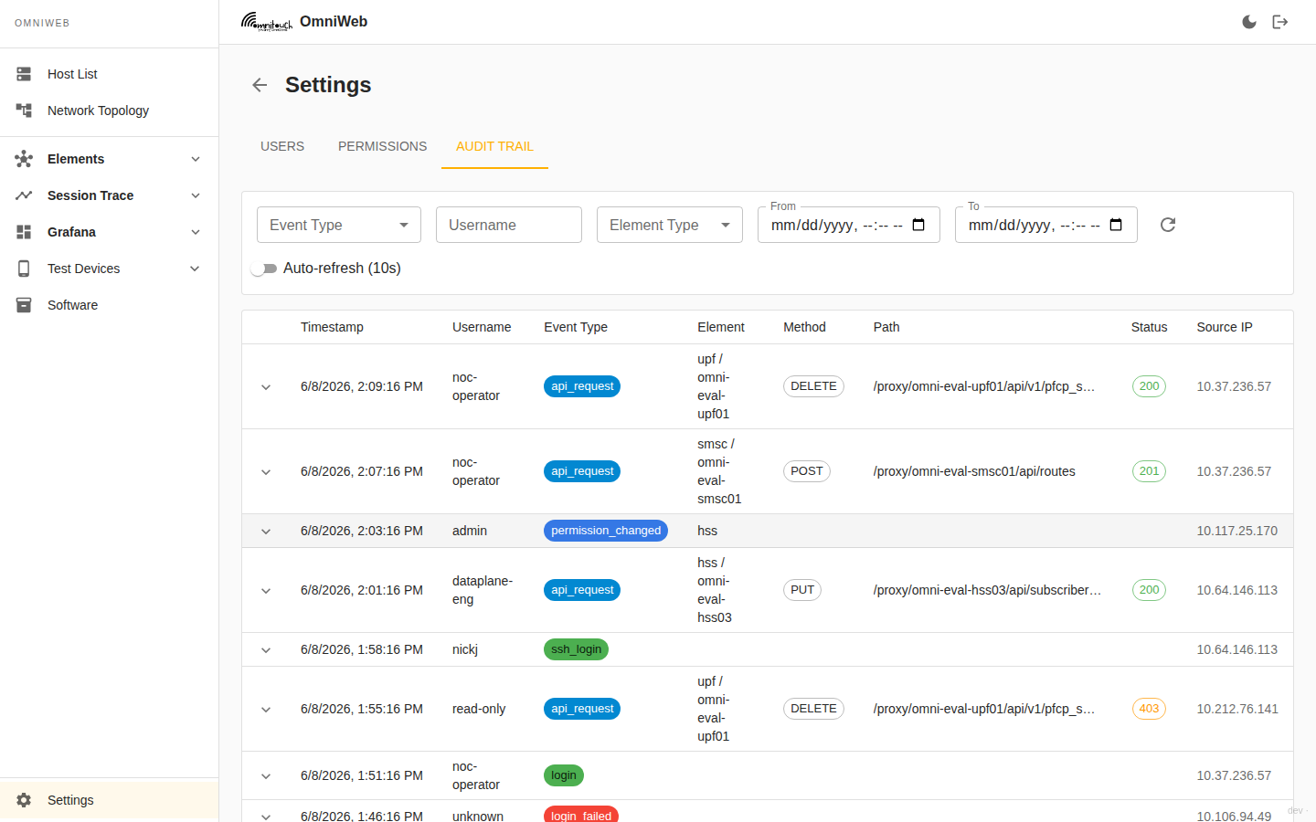The image size is (1316, 822).
Task: Click the green login event badge
Action: tap(564, 775)
